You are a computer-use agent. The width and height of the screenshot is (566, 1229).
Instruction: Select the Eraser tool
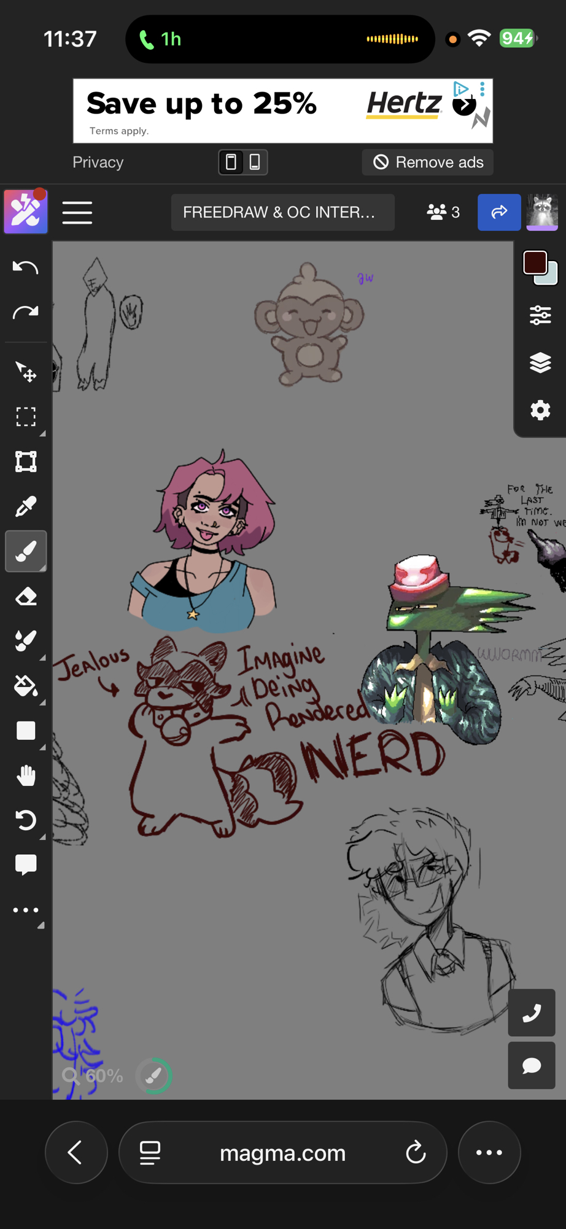coord(26,596)
